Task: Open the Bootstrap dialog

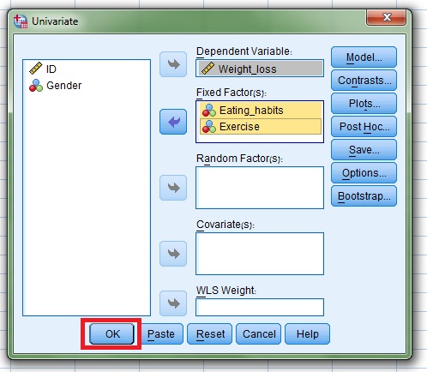Action: [x=364, y=196]
